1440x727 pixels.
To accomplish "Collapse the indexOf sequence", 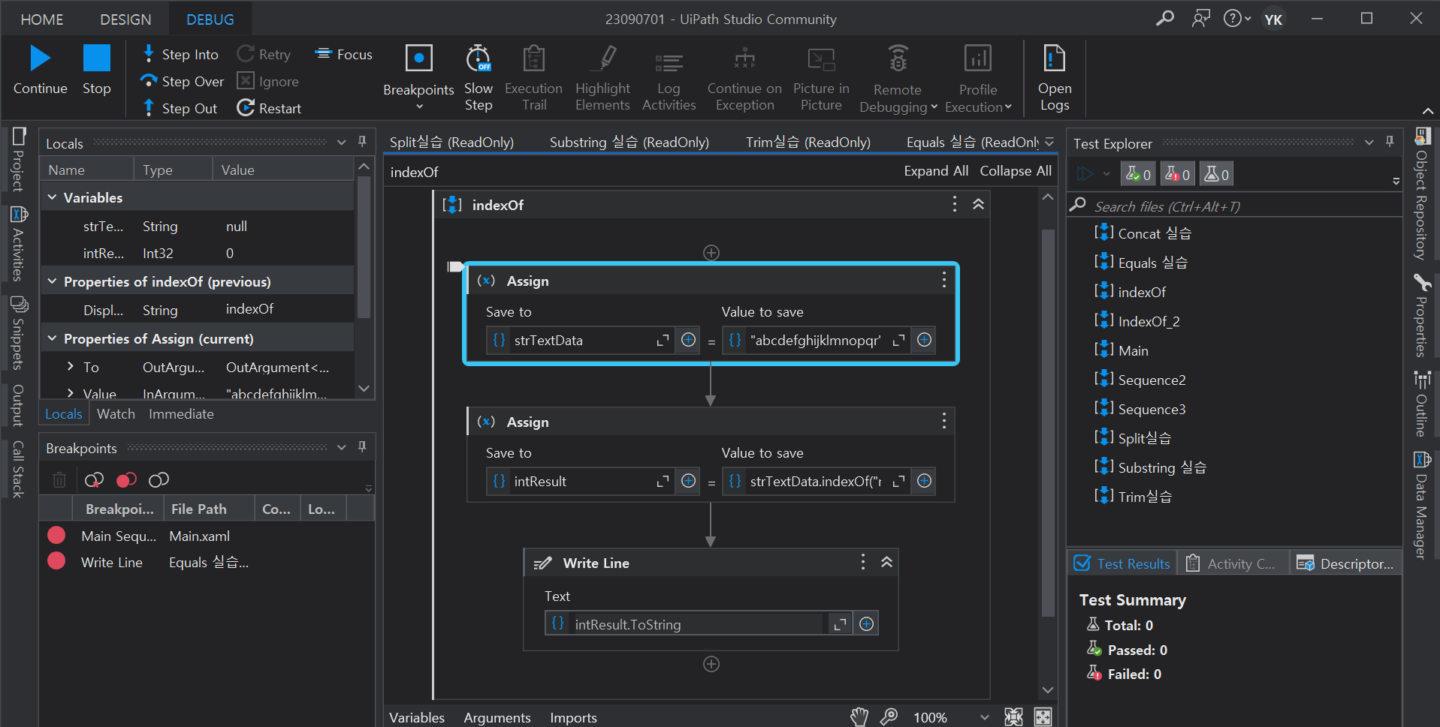I will click(978, 204).
